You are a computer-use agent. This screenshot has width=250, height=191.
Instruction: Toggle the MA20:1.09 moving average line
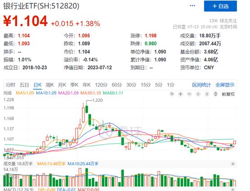[x=69, y=93]
